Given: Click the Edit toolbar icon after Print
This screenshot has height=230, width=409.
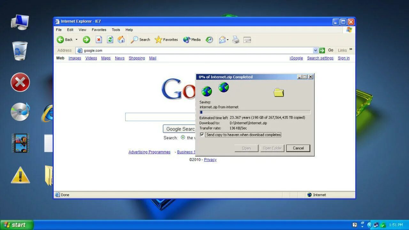Looking at the screenshot, I should (247, 40).
